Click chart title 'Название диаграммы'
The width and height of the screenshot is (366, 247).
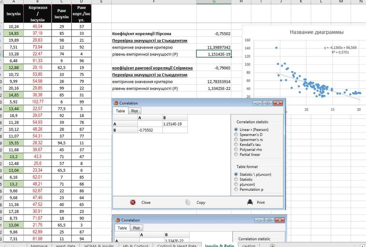317,32
